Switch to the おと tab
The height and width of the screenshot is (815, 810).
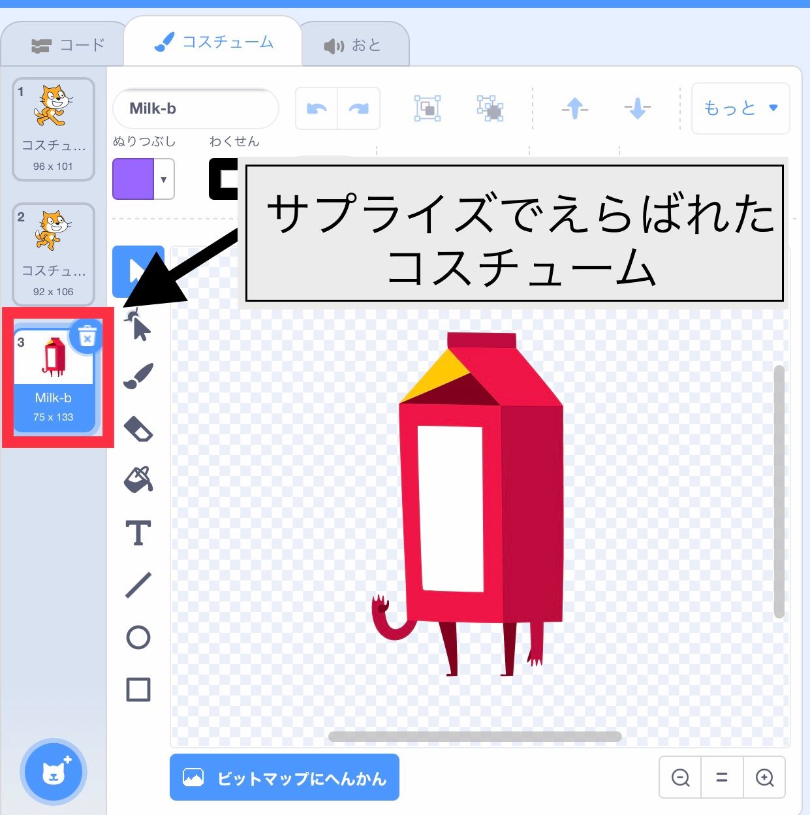click(353, 45)
